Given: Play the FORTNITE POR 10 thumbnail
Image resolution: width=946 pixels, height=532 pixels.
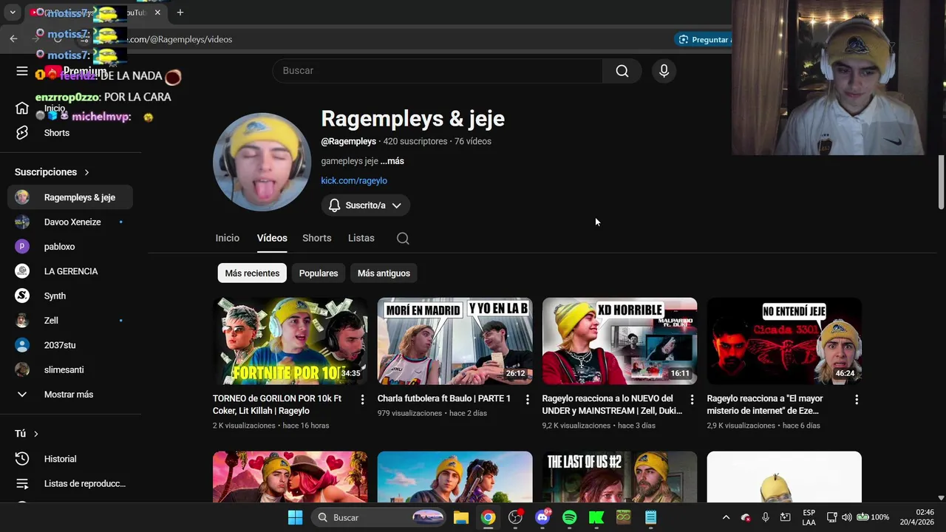Looking at the screenshot, I should coord(290,341).
